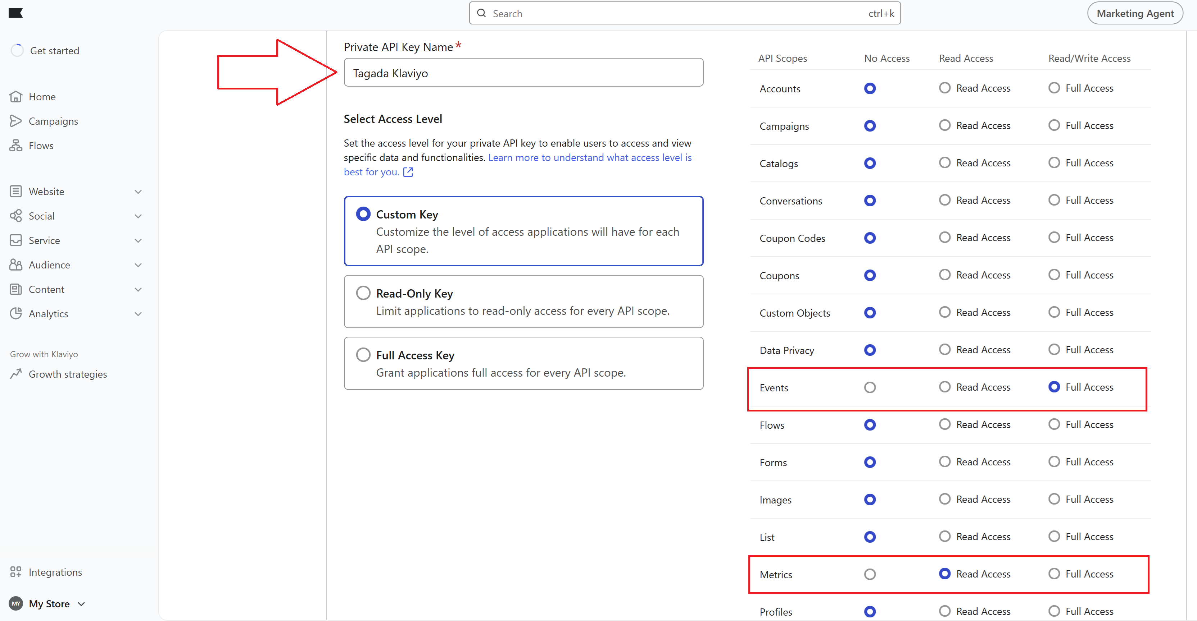1197x621 pixels.
Task: Click the Marketing Agent button
Action: [1134, 13]
